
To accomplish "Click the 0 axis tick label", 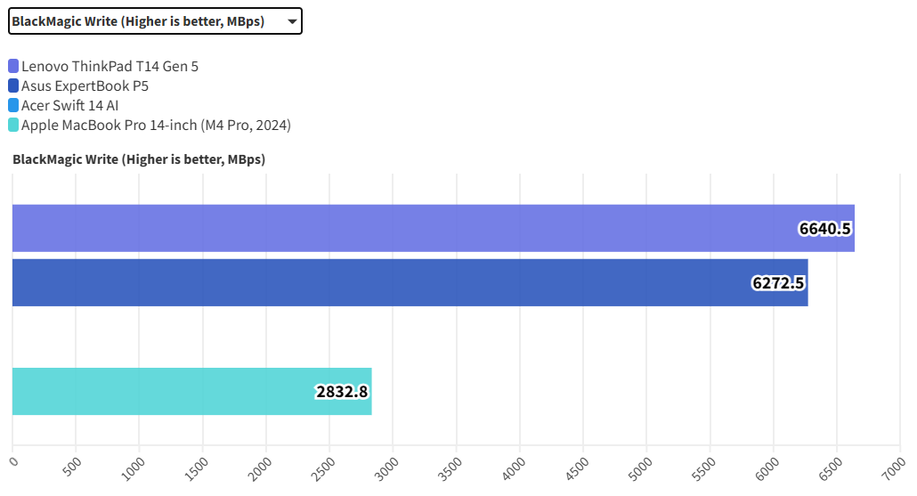I will click(x=13, y=460).
